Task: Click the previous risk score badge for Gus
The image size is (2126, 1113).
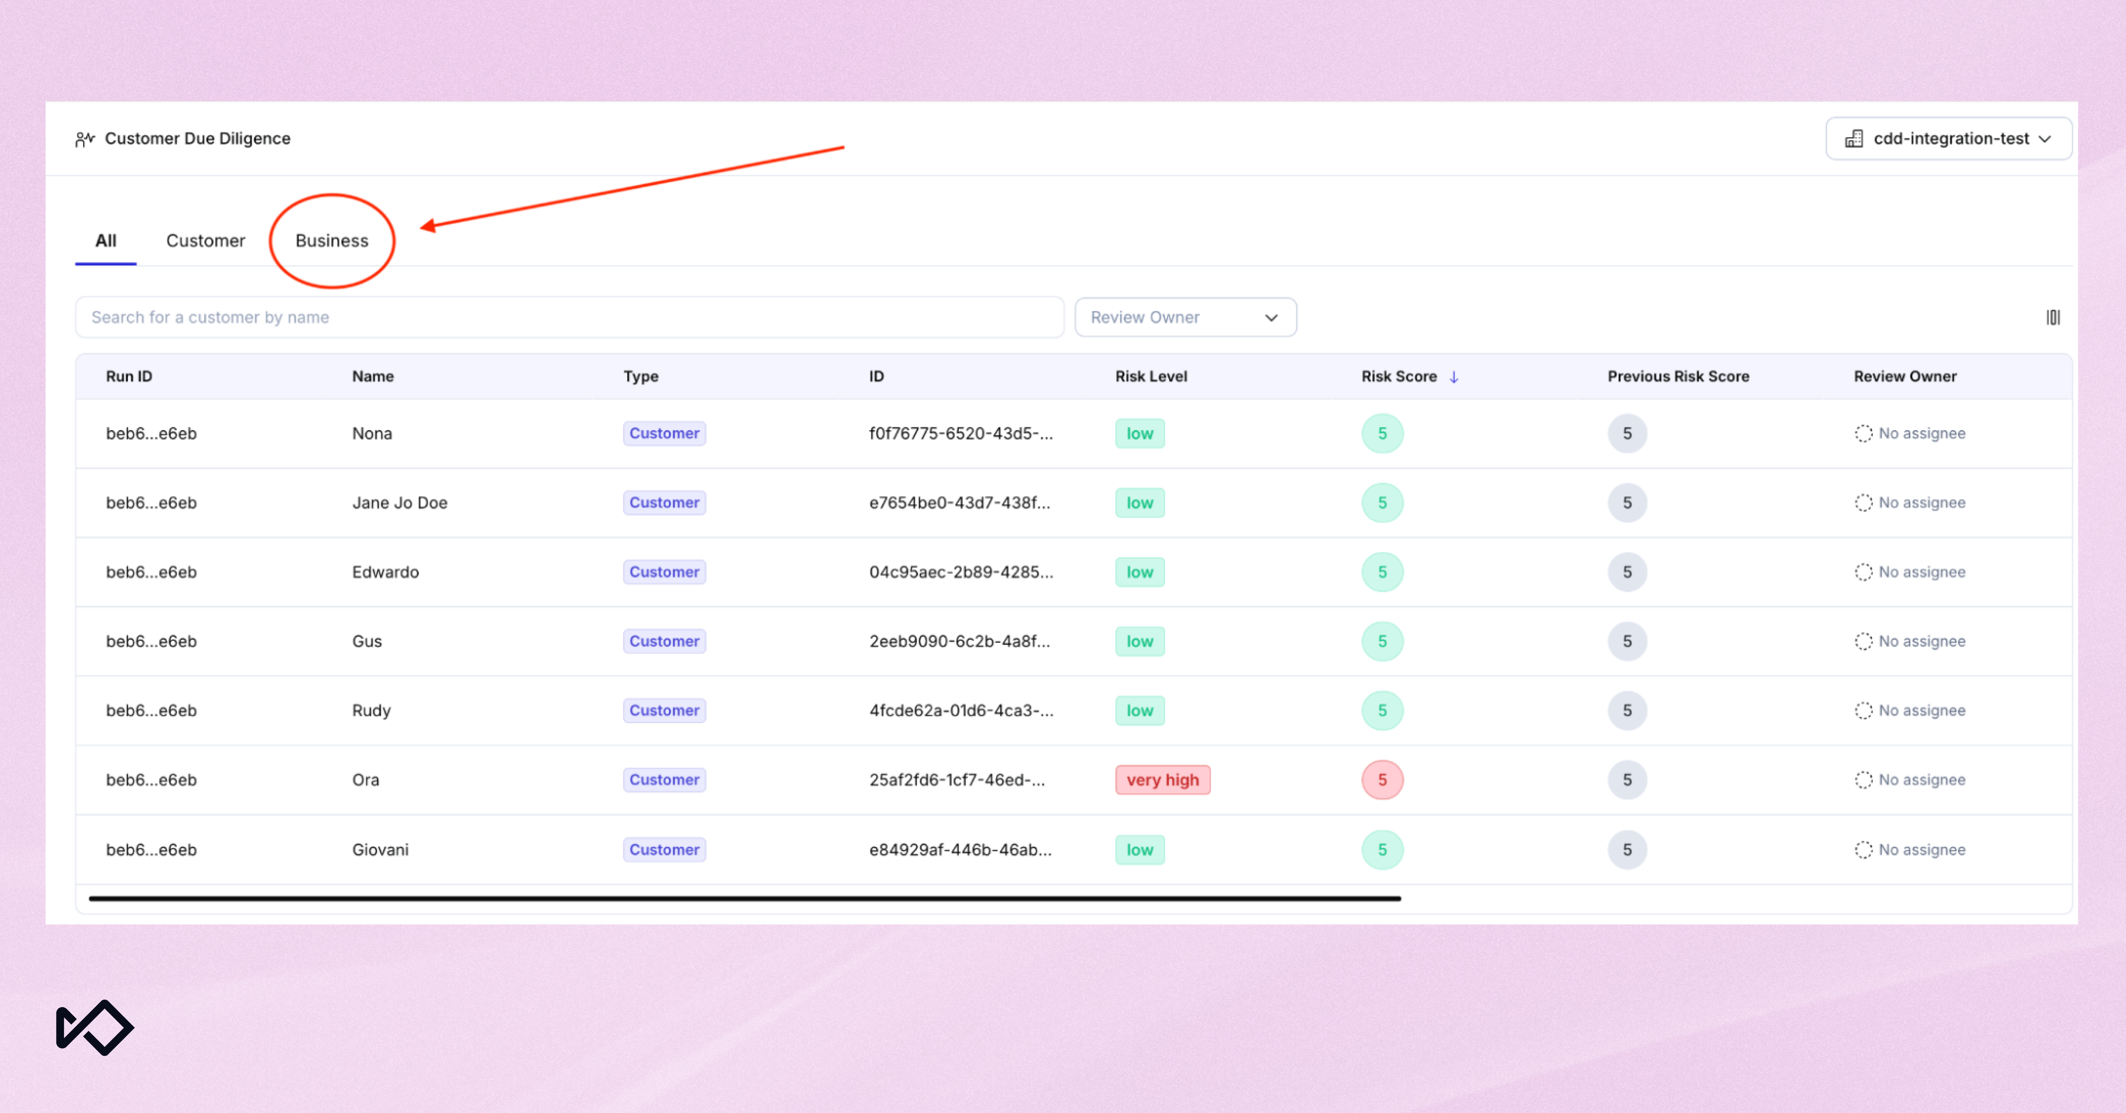Action: click(x=1628, y=642)
